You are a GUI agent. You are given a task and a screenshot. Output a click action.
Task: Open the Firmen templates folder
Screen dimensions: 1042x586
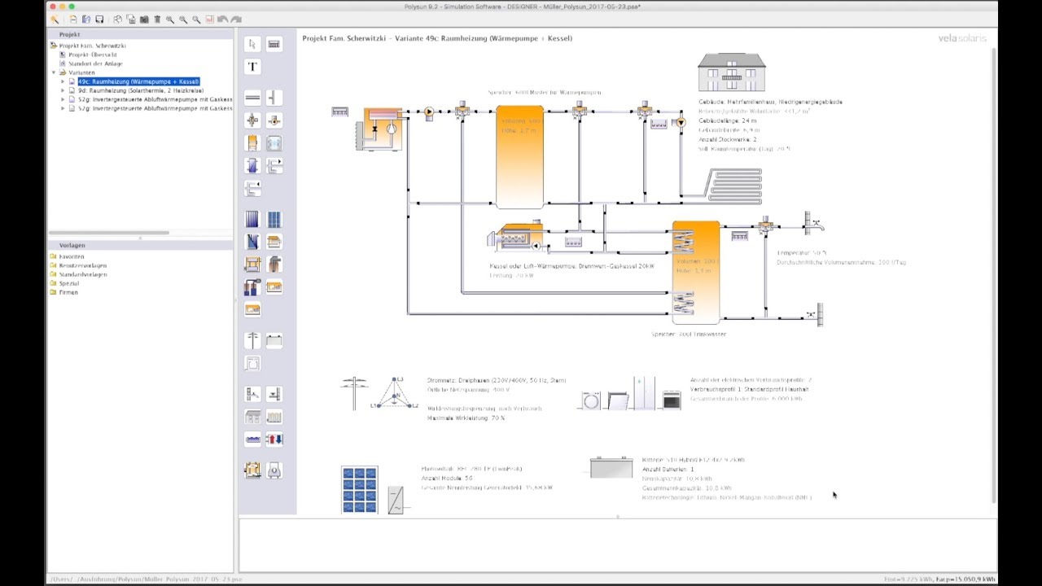click(69, 292)
